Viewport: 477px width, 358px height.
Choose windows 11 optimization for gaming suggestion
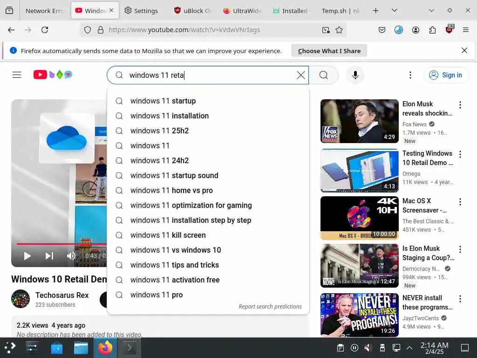[x=208, y=205]
